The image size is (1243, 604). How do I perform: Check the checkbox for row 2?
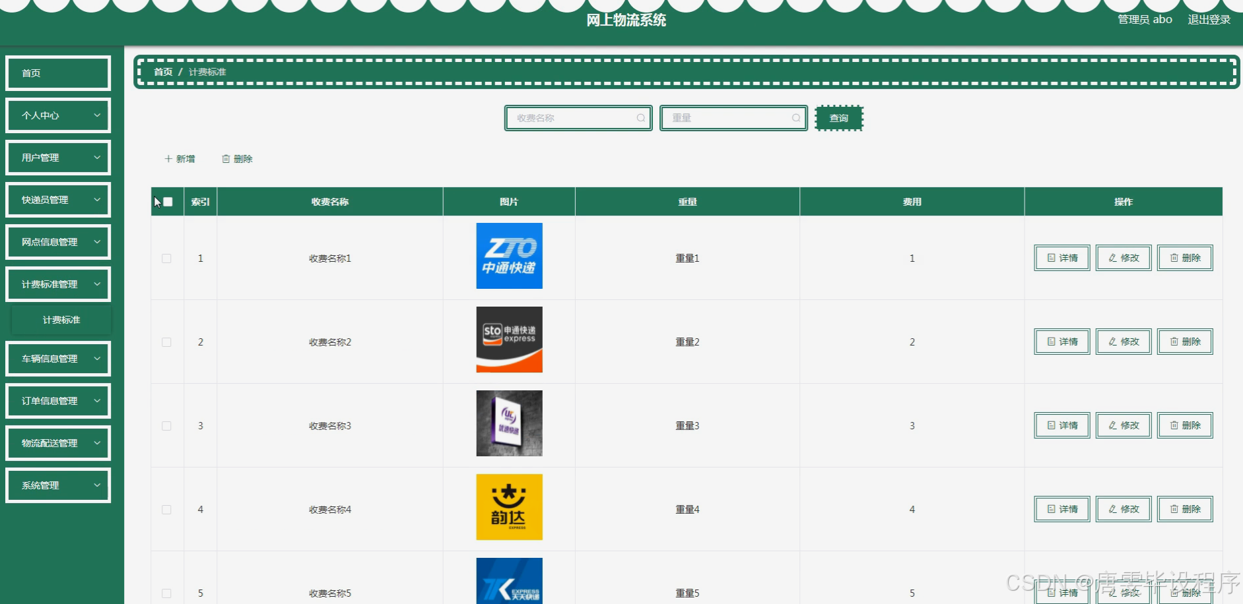coord(166,342)
